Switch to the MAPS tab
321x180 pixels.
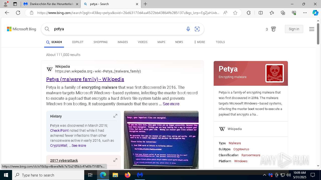click(x=161, y=42)
